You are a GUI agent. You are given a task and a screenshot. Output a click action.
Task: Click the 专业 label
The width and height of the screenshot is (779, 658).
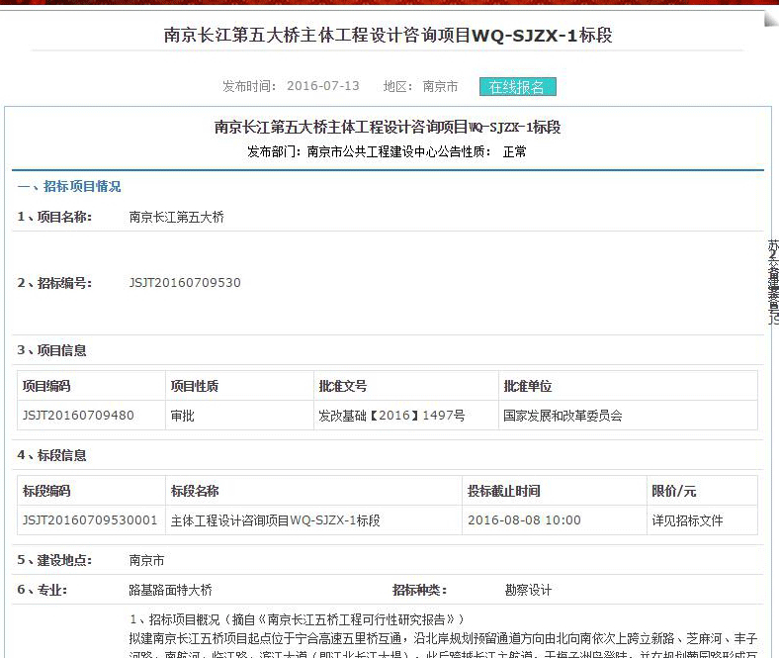point(43,591)
